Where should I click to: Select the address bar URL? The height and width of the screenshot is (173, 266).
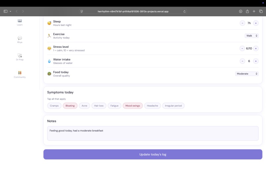point(133,11)
